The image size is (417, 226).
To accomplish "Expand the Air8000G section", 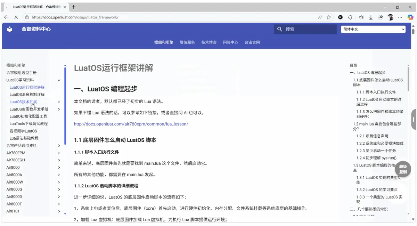I will [59, 189].
